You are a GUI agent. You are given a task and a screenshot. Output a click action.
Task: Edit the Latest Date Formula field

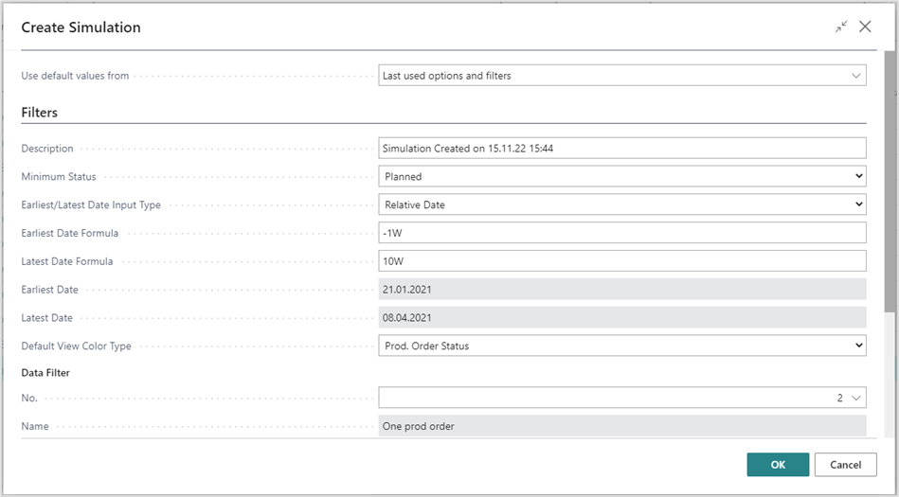click(622, 261)
